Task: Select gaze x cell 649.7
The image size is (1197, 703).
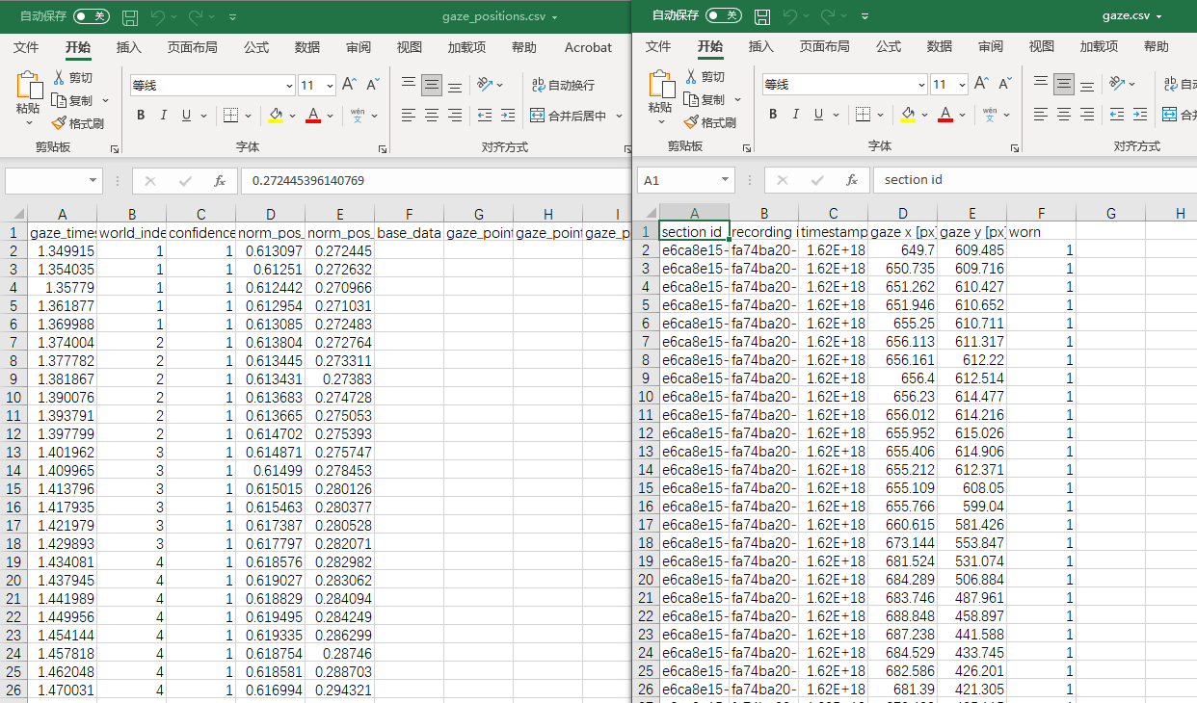Action: [x=902, y=250]
